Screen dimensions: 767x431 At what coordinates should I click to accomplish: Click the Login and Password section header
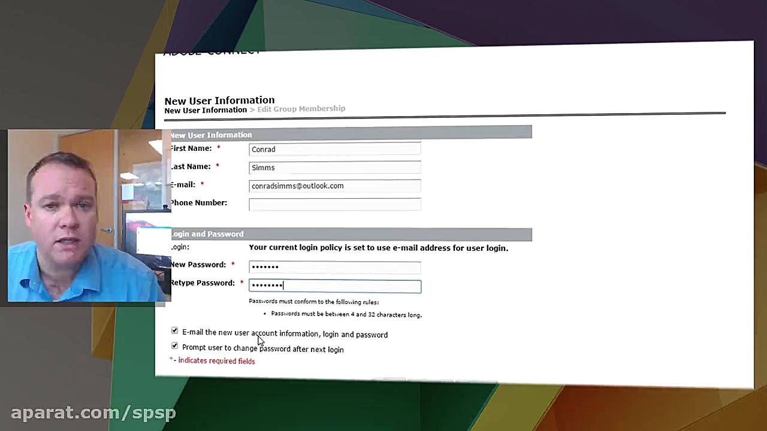(x=207, y=233)
